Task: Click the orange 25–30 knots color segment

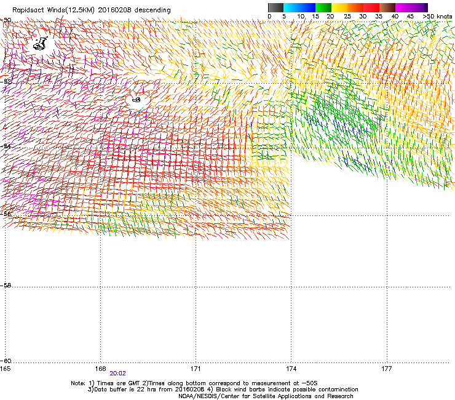Action: (355, 7)
